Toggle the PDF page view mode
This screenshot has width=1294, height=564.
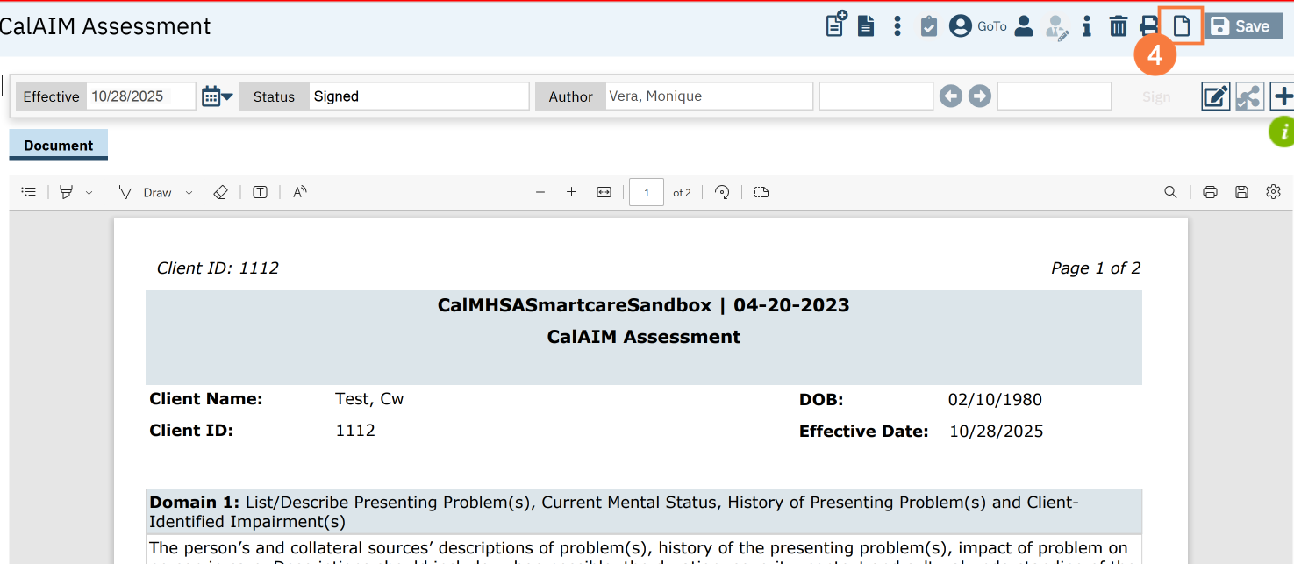[761, 192]
